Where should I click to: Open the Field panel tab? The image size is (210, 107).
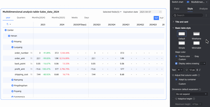click(177, 9)
